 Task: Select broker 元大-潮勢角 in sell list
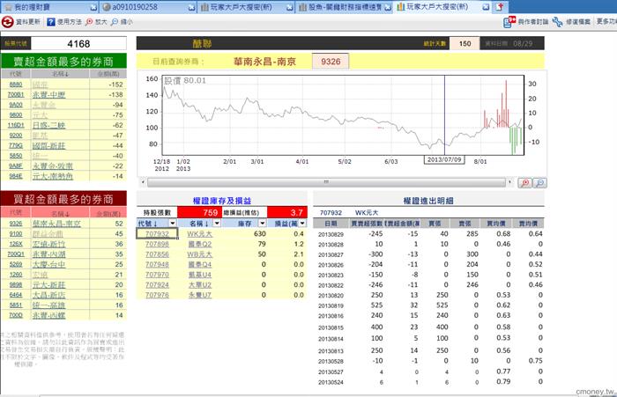(53, 176)
